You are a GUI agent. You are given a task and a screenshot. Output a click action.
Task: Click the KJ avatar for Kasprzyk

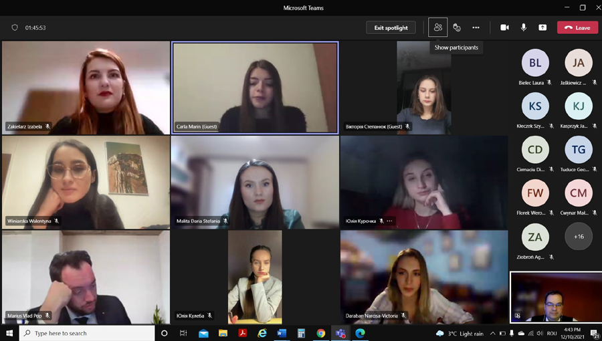point(578,106)
